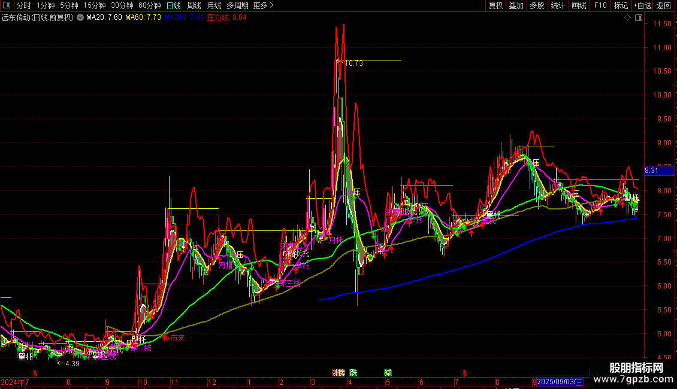The height and width of the screenshot is (389, 677).
Task: Click the 远东传动(日线.前复权) title
Action: point(38,18)
